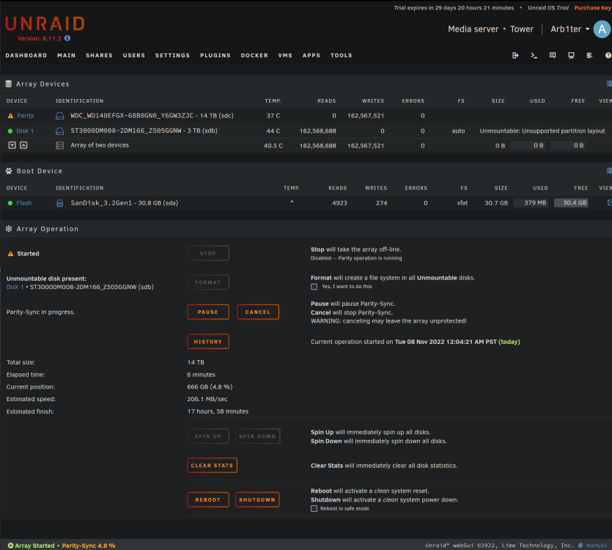Screen dimensions: 612x550
Task: Click the array totals list icon
Action: [x=59, y=146]
